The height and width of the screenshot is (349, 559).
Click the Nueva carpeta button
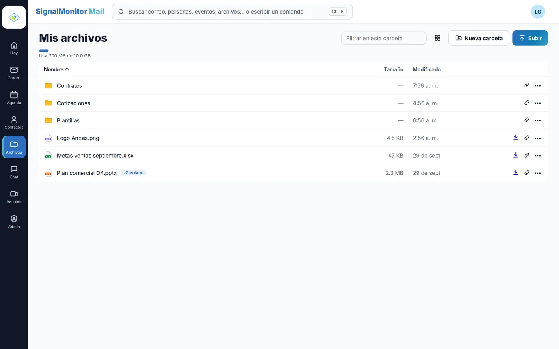479,38
